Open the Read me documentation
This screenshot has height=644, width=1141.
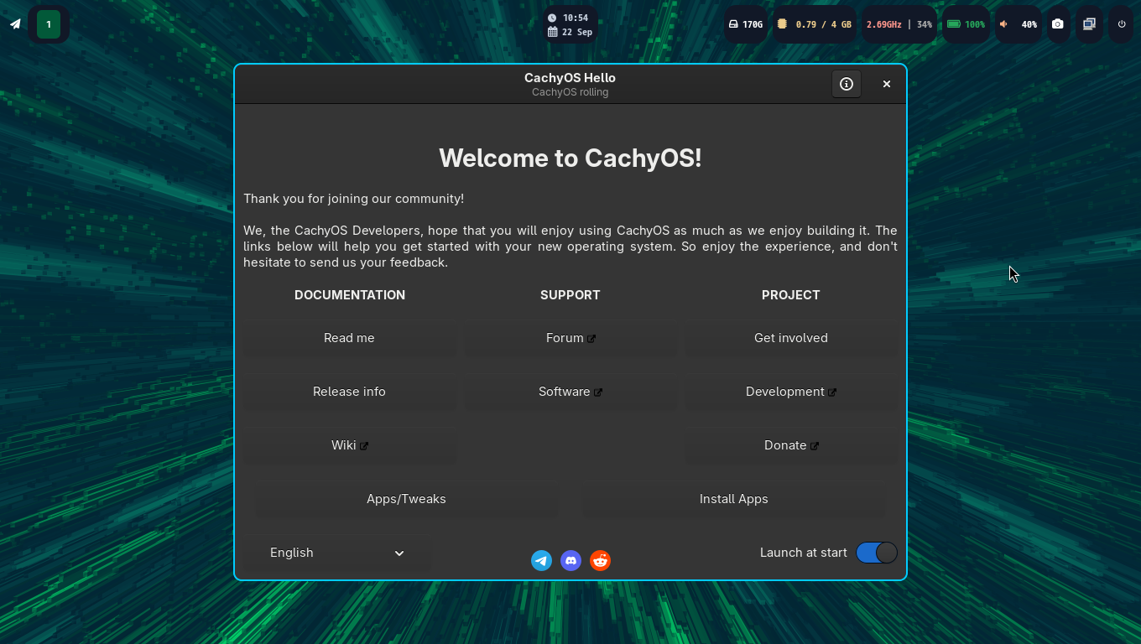[x=349, y=338]
